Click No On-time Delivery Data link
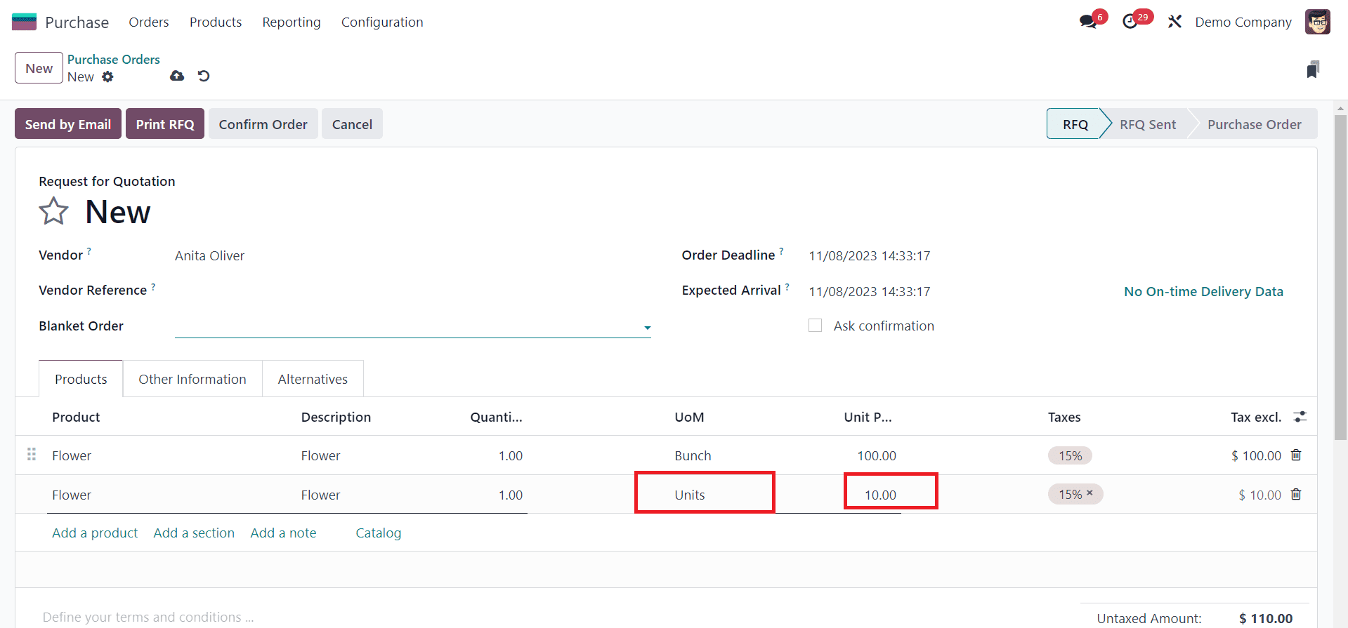This screenshot has width=1348, height=628. (x=1203, y=291)
